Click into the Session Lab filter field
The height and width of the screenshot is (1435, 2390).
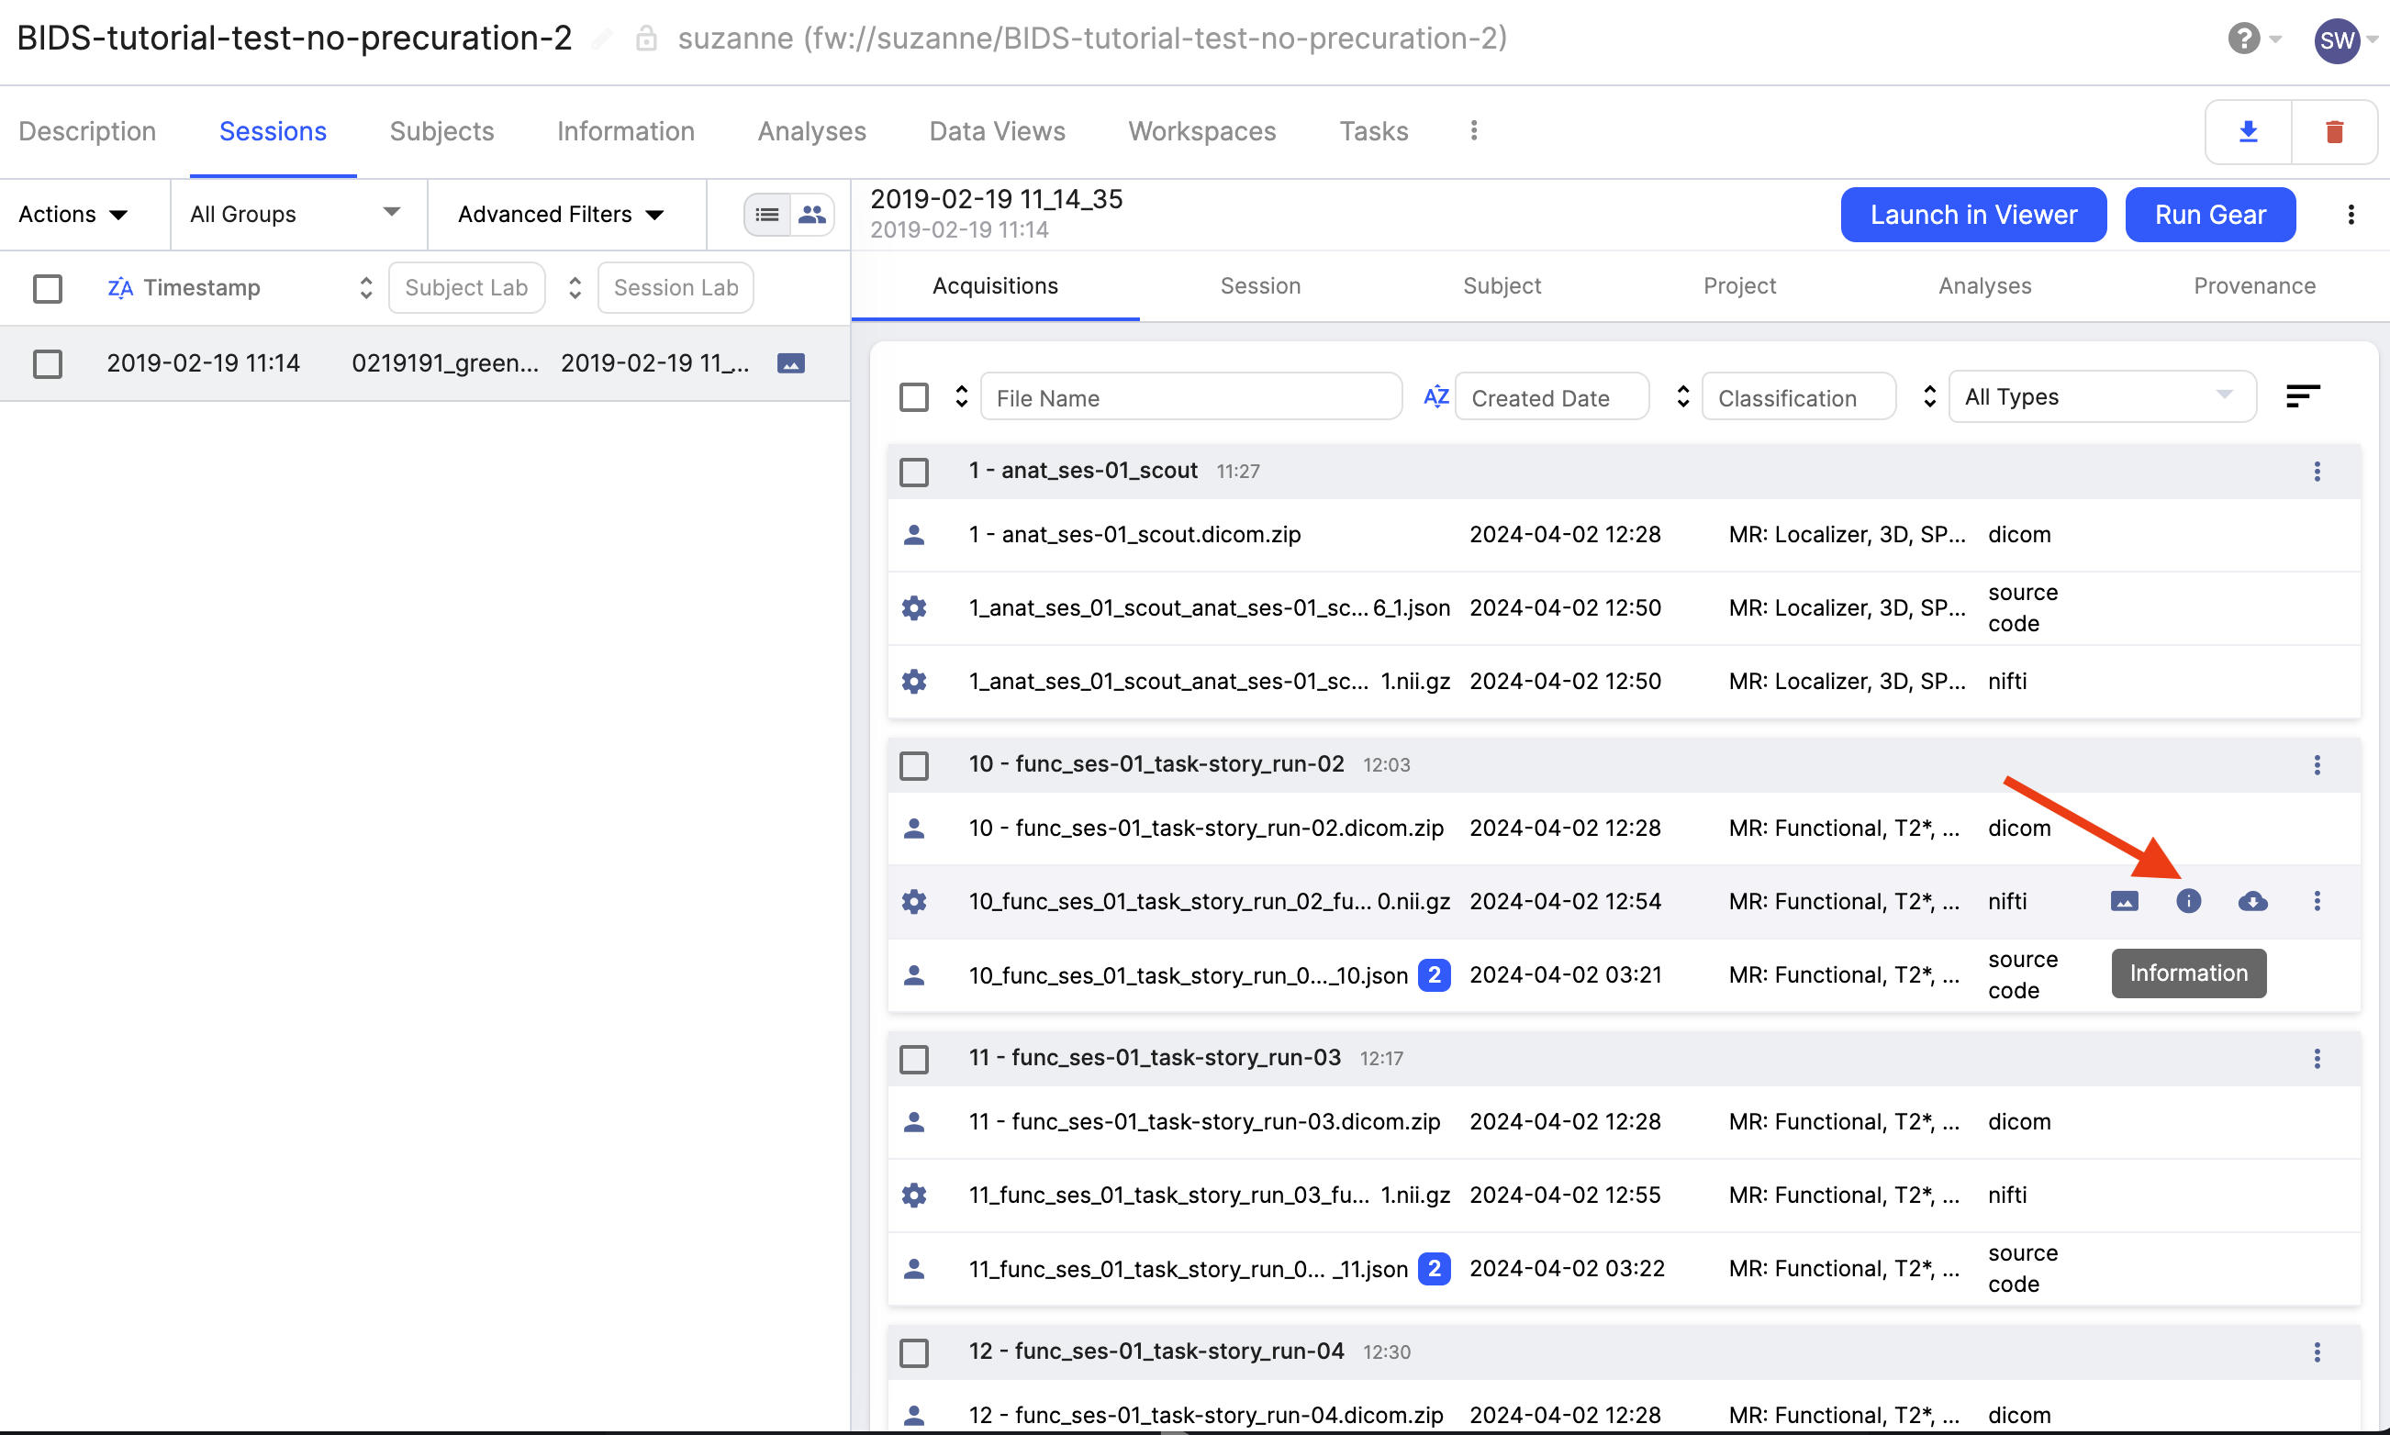click(x=676, y=288)
